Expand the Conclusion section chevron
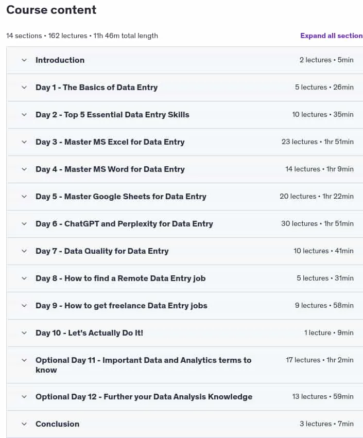 click(24, 424)
